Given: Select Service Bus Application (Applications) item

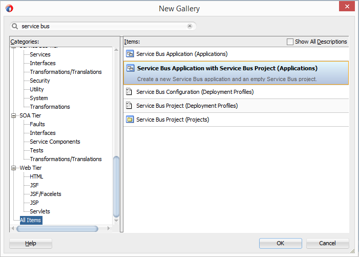Looking at the screenshot, I should click(x=236, y=54).
